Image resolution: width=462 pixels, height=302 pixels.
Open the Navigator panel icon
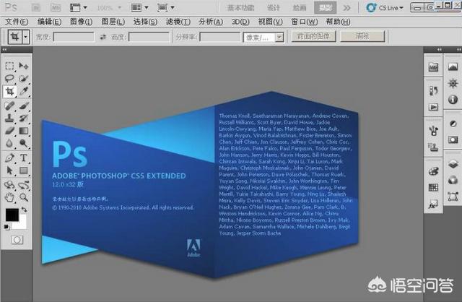[453, 84]
